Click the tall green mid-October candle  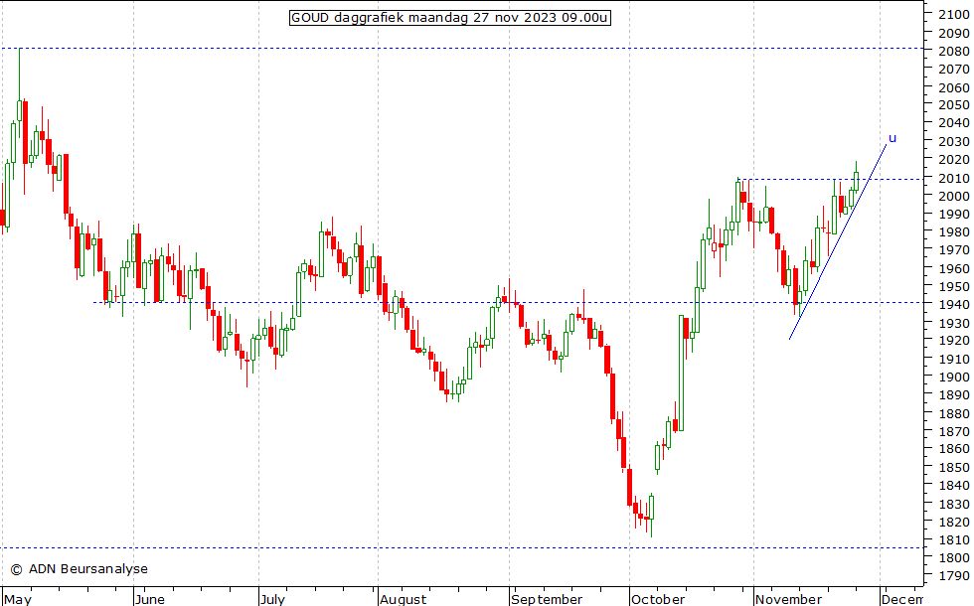683,373
